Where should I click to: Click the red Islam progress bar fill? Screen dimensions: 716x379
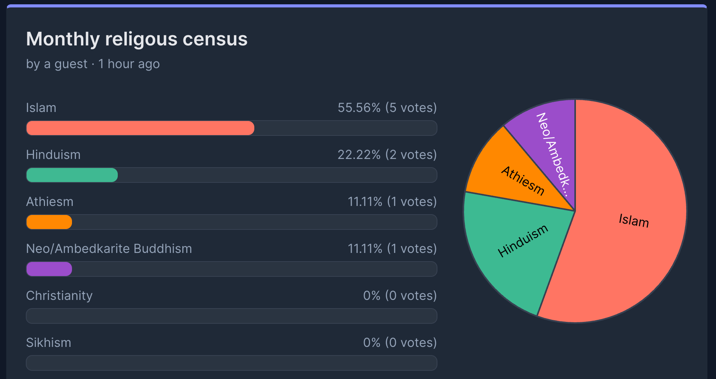[x=140, y=128]
